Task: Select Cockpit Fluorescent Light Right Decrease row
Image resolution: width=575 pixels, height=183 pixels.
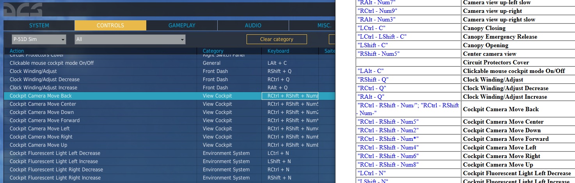Action: coord(170,169)
